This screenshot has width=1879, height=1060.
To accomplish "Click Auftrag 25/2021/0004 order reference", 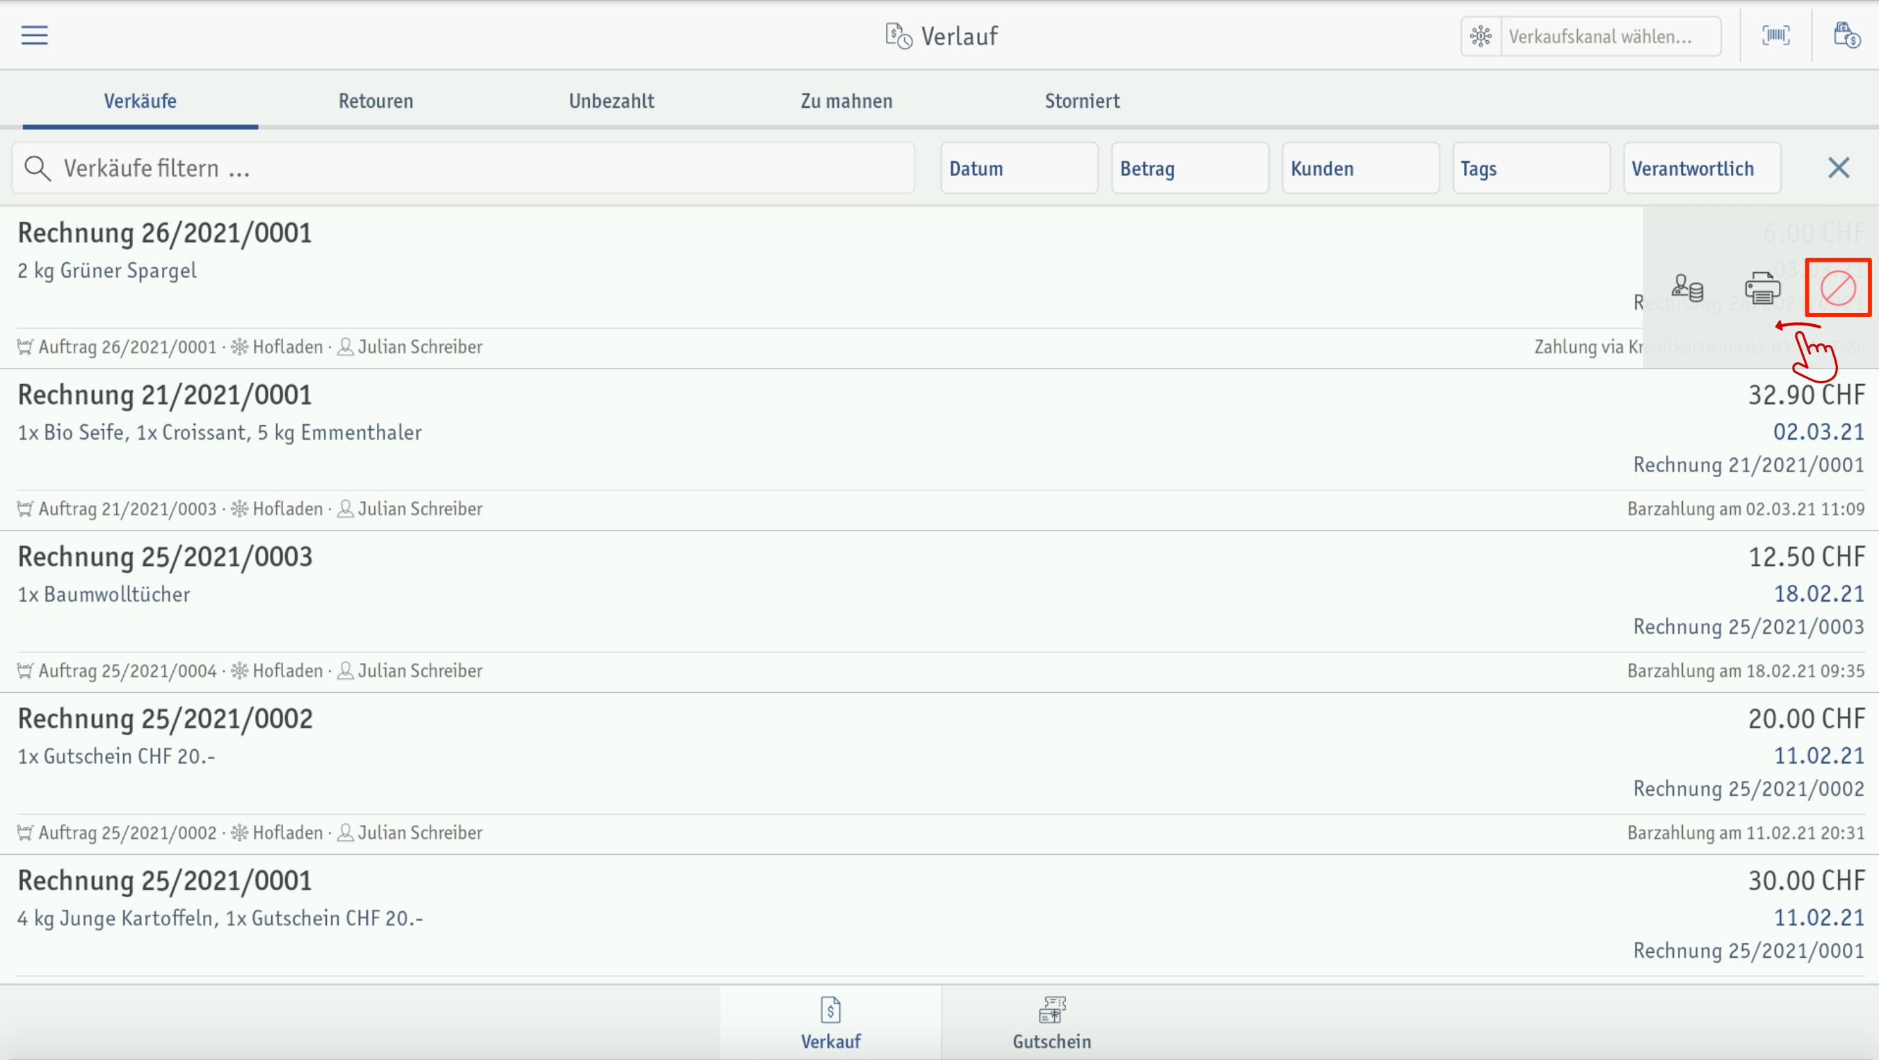I will point(127,670).
